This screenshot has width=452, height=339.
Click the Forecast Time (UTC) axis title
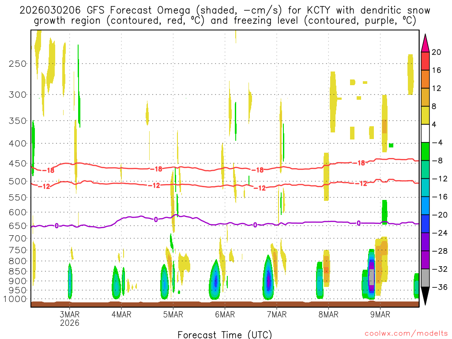pos(225,334)
